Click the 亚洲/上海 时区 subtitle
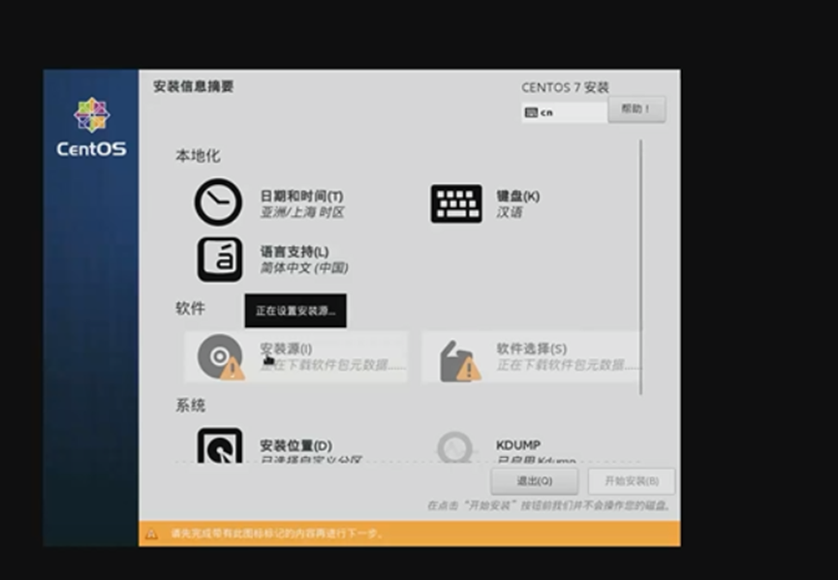The width and height of the screenshot is (838, 580). 302,213
